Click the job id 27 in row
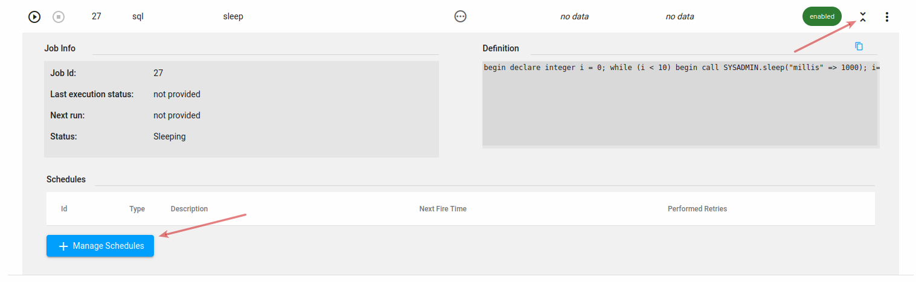Image resolution: width=916 pixels, height=282 pixels. click(x=97, y=17)
